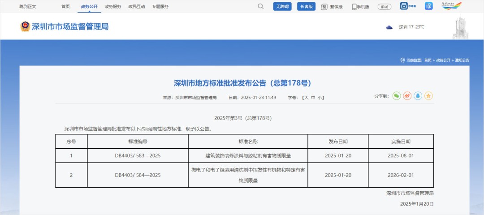Screen dimensions: 484x215
Task: Click the market supervision bureau emblem
Action: click(x=25, y=26)
